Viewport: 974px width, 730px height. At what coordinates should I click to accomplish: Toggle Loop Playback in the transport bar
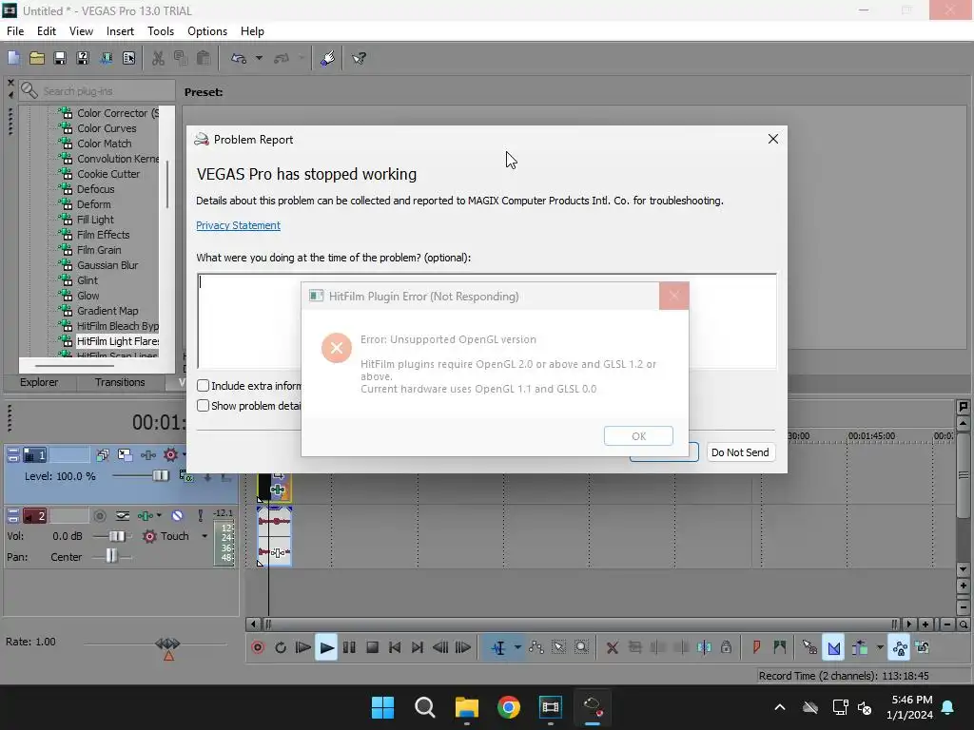point(281,647)
